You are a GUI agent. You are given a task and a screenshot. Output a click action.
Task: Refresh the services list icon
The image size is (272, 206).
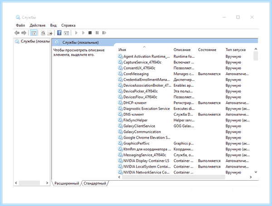[x=43, y=33]
